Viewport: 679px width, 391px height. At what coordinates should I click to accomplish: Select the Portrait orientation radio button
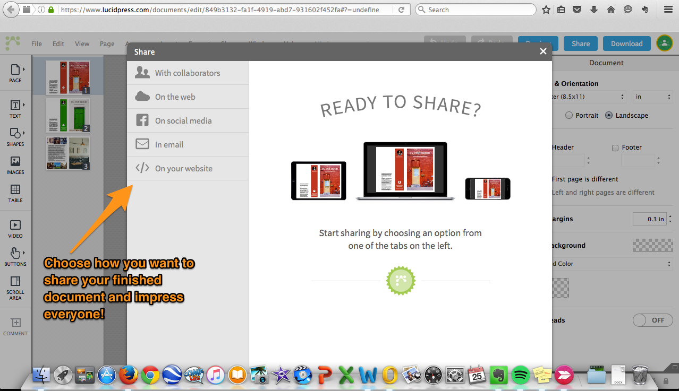569,115
